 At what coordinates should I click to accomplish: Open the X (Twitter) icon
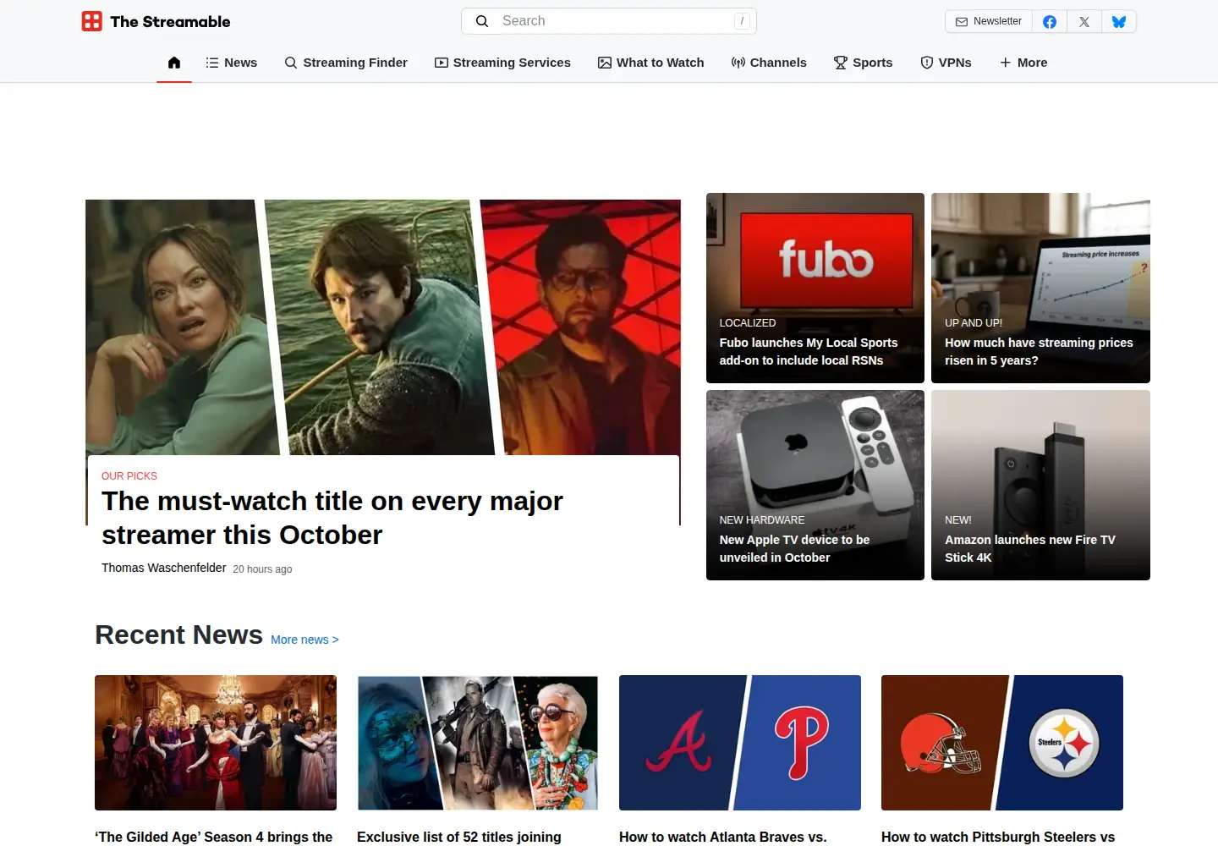pos(1084,22)
